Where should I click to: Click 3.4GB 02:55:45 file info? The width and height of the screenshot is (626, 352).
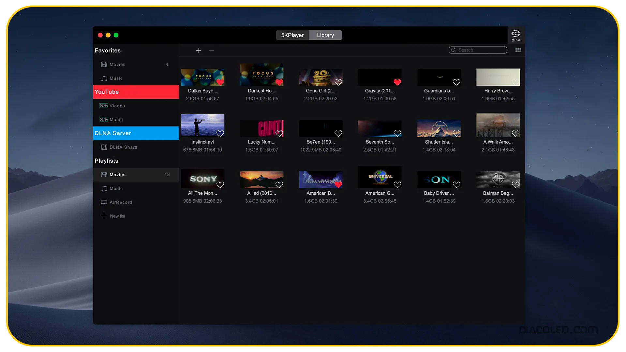point(380,201)
